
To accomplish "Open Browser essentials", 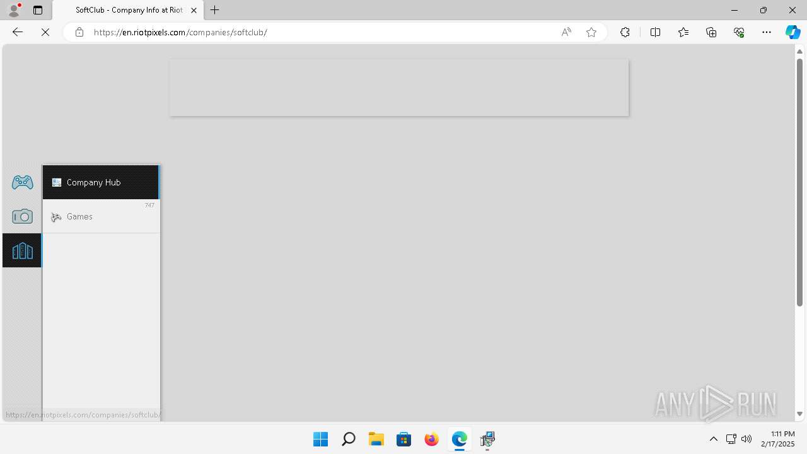I will pyautogui.click(x=739, y=32).
